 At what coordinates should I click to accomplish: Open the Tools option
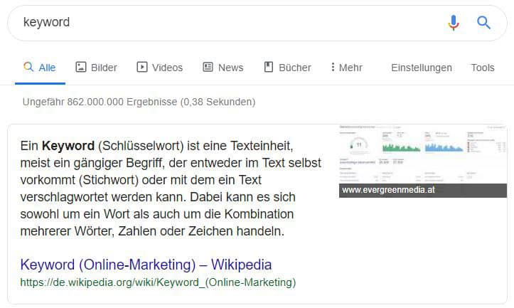(483, 68)
